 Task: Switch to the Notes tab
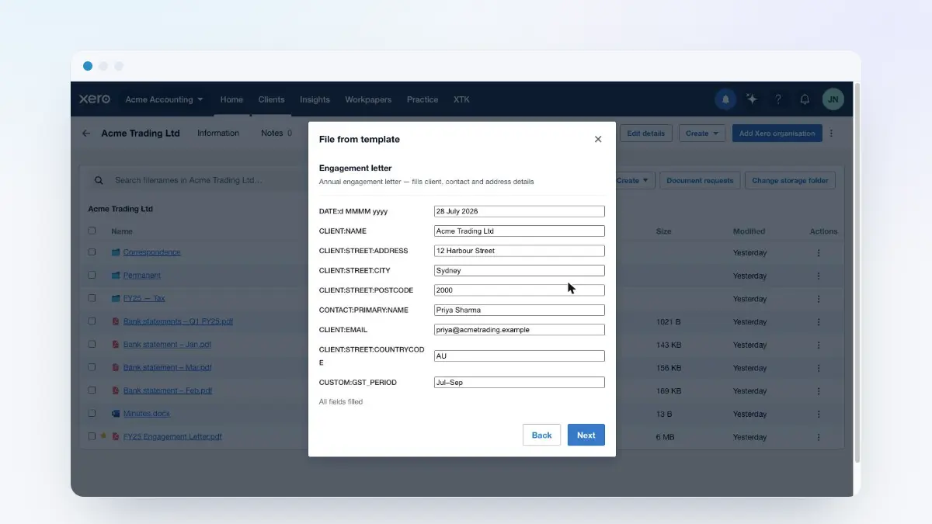(x=276, y=133)
